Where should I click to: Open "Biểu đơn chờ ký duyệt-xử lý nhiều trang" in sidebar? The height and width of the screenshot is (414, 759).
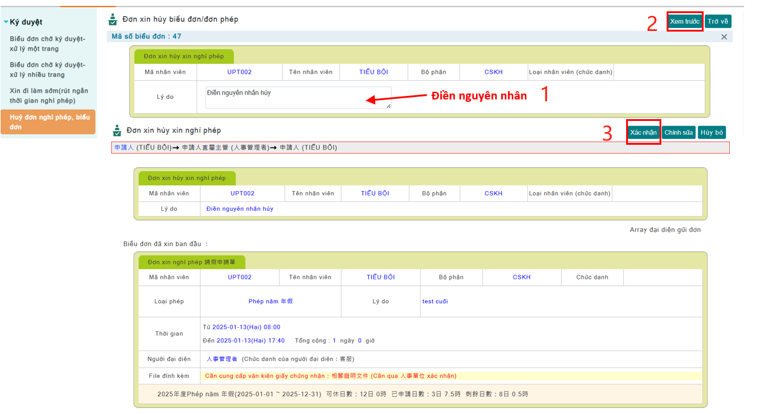click(x=48, y=70)
